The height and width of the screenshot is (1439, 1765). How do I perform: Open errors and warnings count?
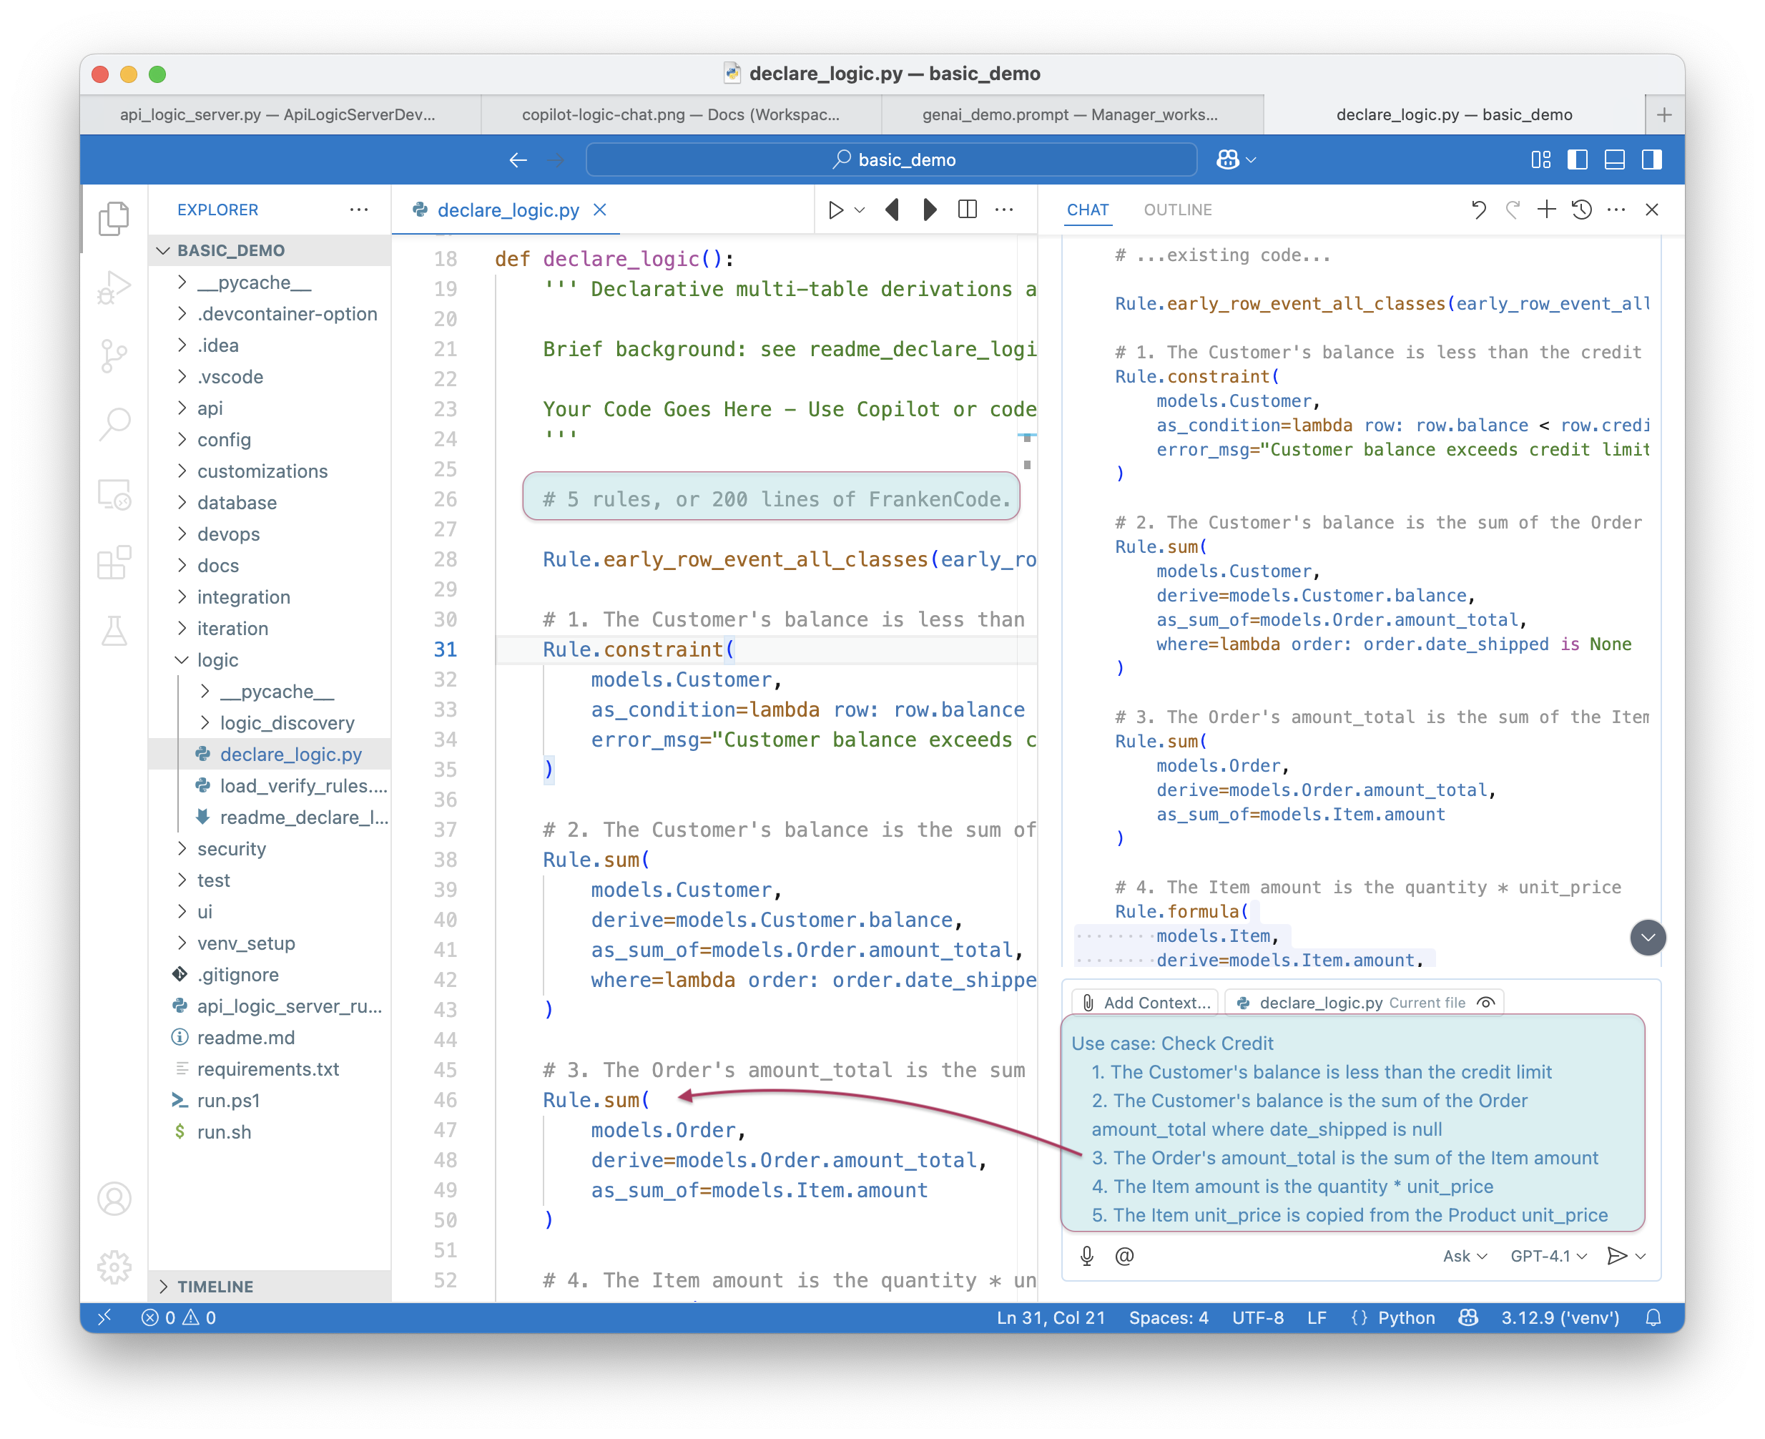178,1317
